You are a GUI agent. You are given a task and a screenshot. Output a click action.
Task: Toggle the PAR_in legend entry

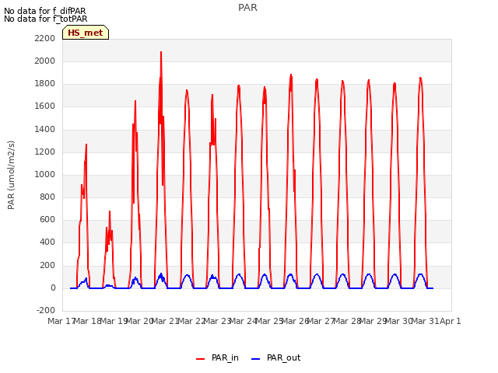click(217, 357)
